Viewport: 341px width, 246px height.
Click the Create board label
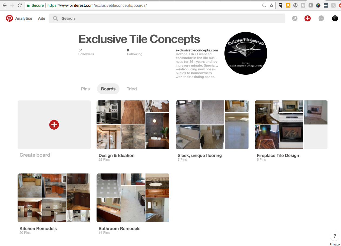click(35, 155)
